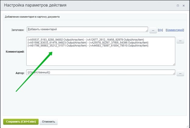
Task: Open value picker beside Заголовок field
Action: click(x=153, y=30)
